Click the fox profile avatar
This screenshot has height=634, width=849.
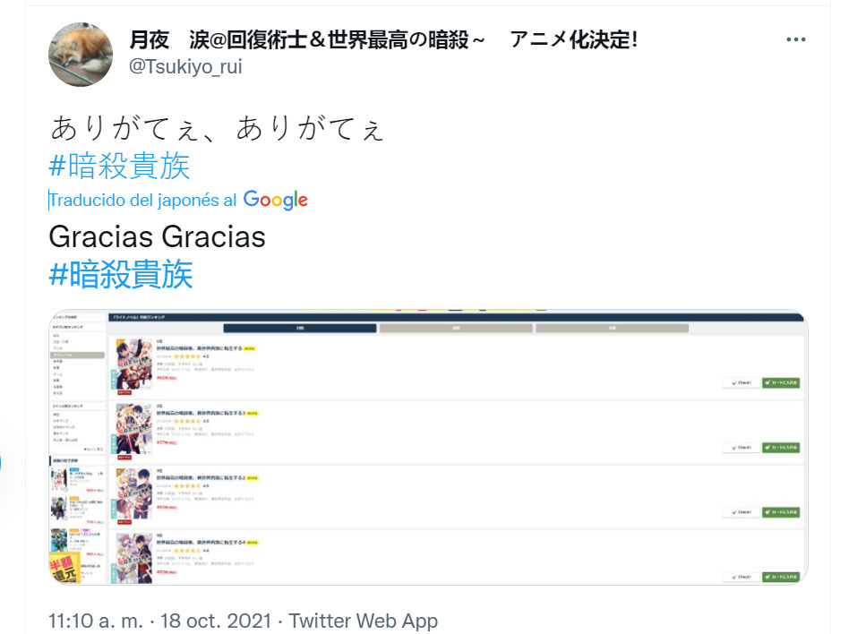click(81, 55)
